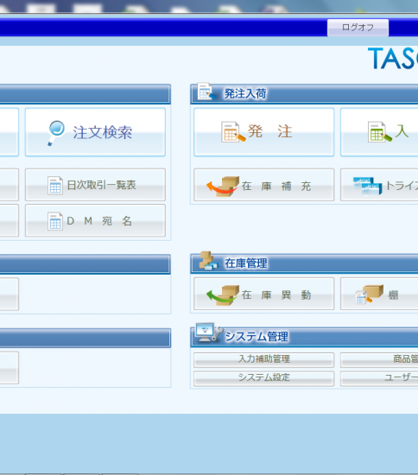Click the calendar icon on DM宛名 button

pos(55,221)
